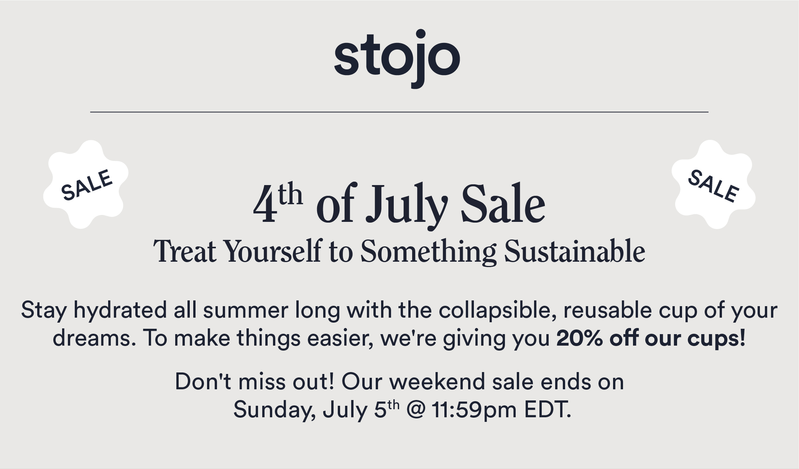Click the "collapsible, reusable cup" phrase
The image size is (799, 469).
point(568,310)
